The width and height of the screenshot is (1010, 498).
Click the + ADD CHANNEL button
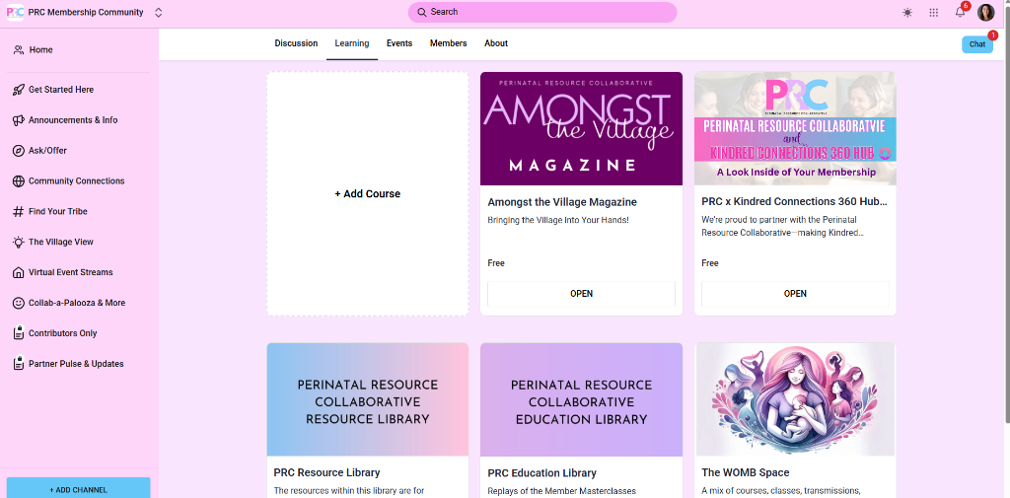tap(79, 488)
